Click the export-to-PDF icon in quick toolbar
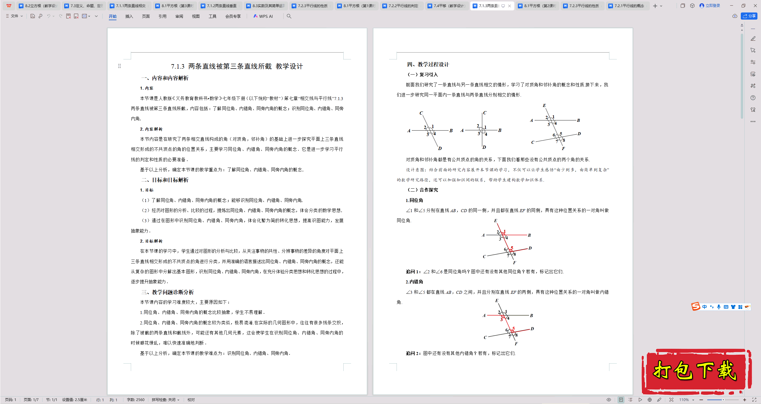The height and width of the screenshot is (404, 761). click(x=68, y=16)
